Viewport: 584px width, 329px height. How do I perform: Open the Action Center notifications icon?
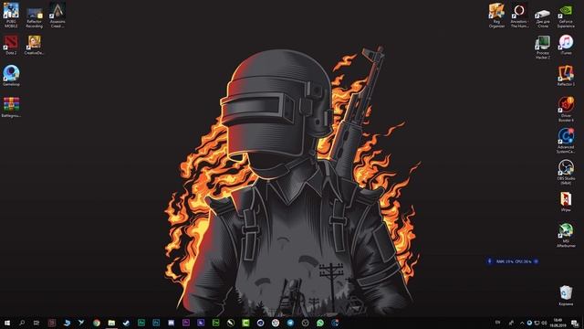click(x=575, y=323)
